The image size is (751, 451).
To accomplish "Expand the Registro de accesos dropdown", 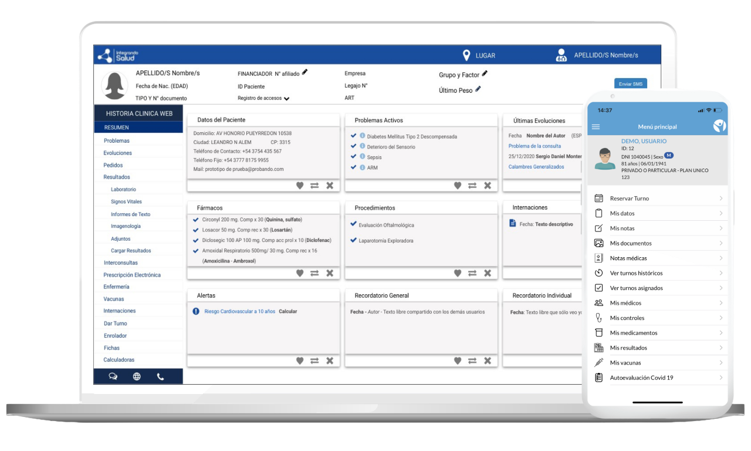I will [x=286, y=99].
